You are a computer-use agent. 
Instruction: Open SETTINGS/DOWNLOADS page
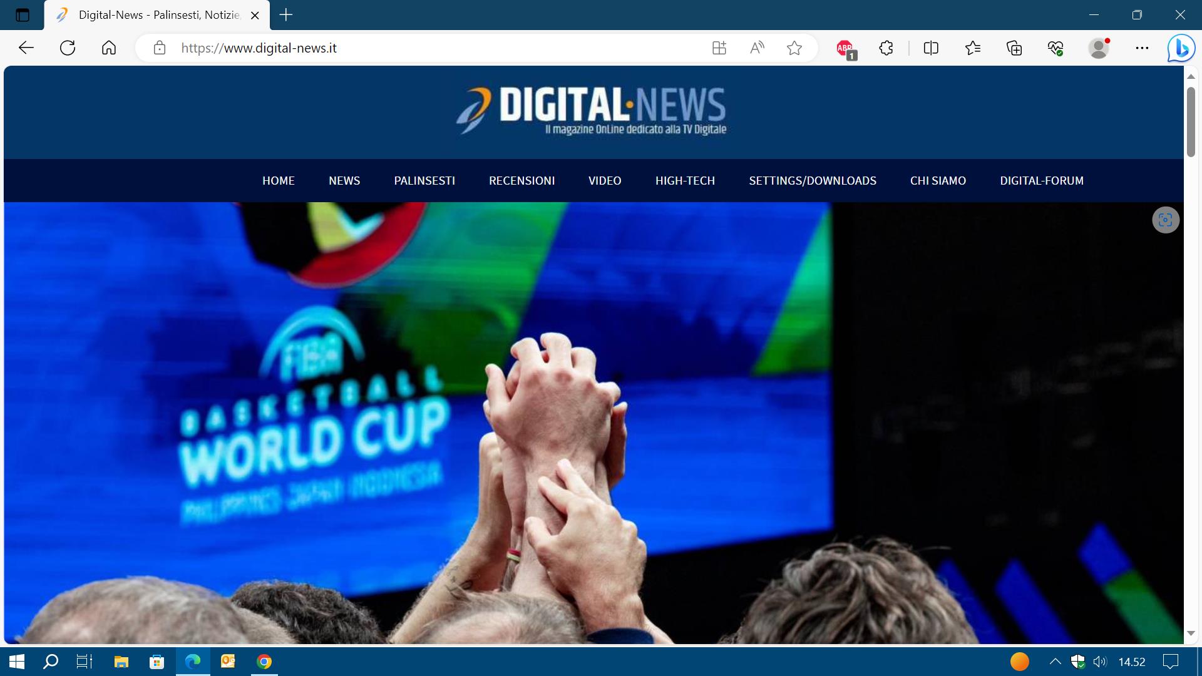(813, 180)
